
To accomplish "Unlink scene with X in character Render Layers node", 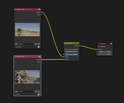I will coord(39,44).
